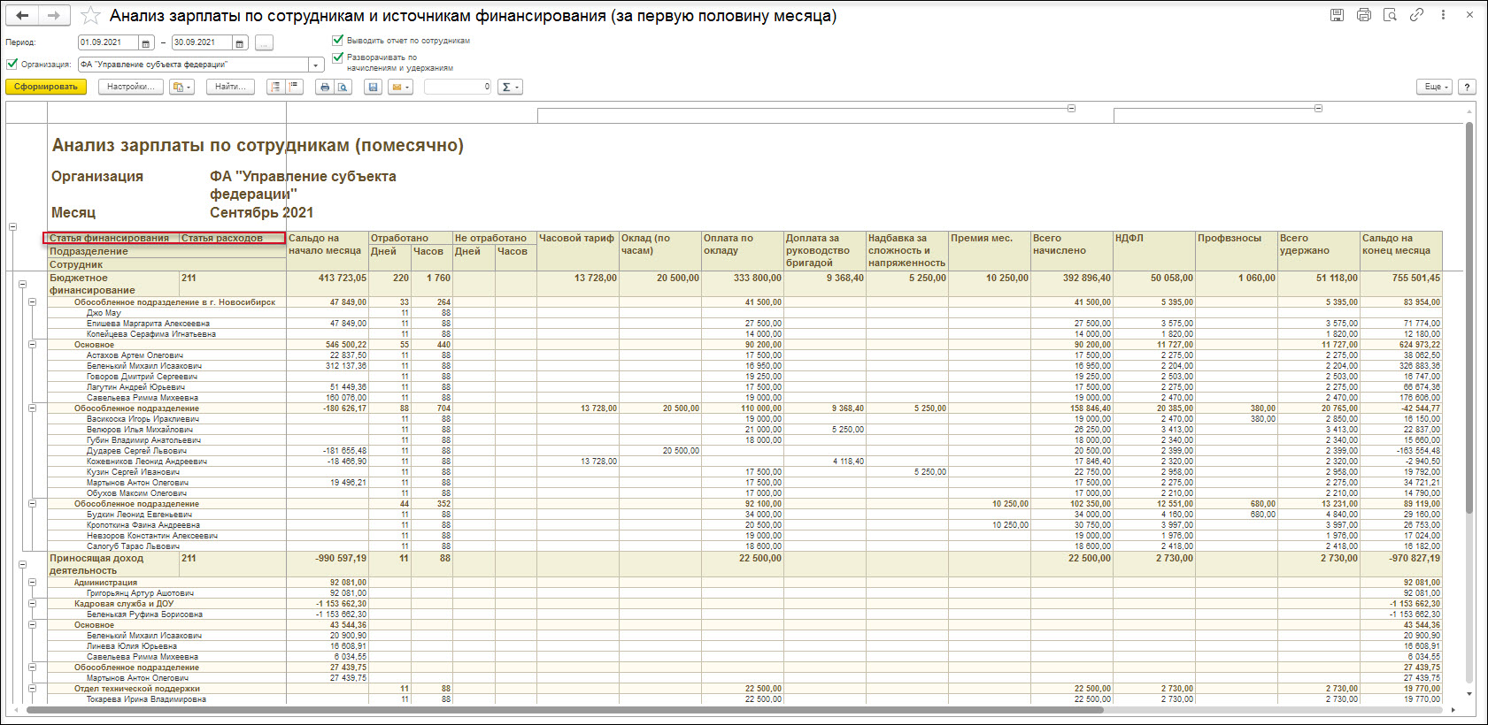Click the scroll down arrow of vertical scrollbar
This screenshot has height=725, width=1488.
pyautogui.click(x=1469, y=694)
